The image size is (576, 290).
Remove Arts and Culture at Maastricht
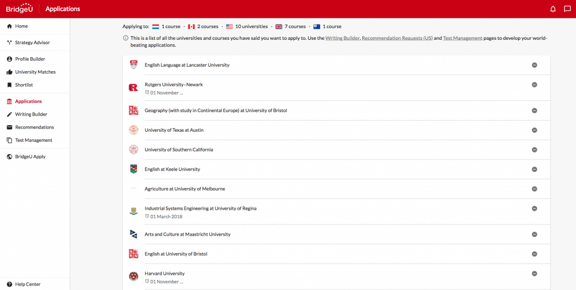pos(534,234)
